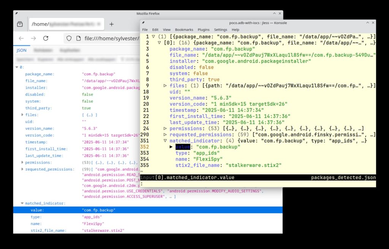This screenshot has width=389, height=249.
Task: Open the Plugins menu in Konsole
Action: click(204, 30)
